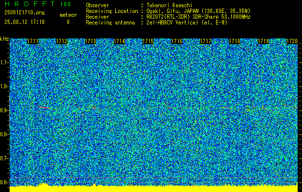Viewport: 302px width, 192px height.
Task: Click the meteor label
Action: tap(68, 15)
